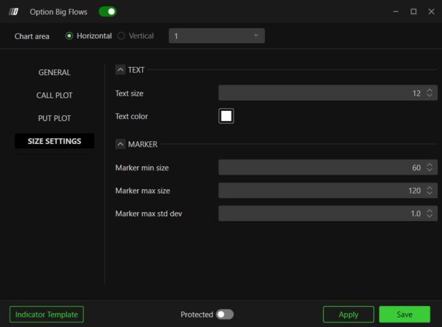Close the settings window
The height and width of the screenshot is (327, 442).
coord(431,11)
